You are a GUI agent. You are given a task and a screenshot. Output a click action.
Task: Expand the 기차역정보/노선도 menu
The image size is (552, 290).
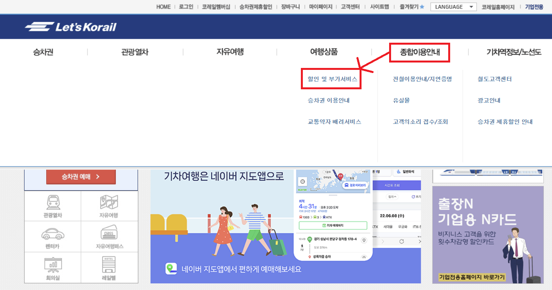coord(513,51)
